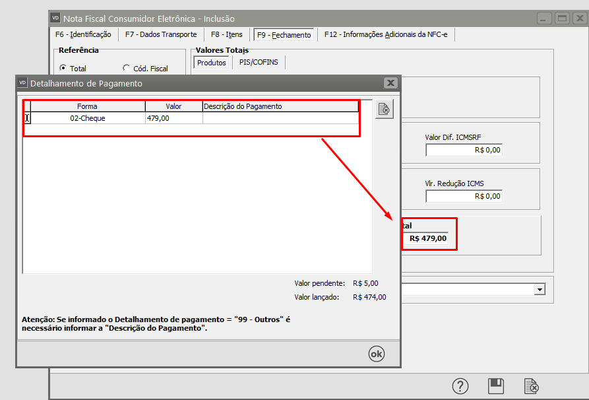
Task: Expand the dropdown arrow below the Total box
Action: pyautogui.click(x=540, y=289)
